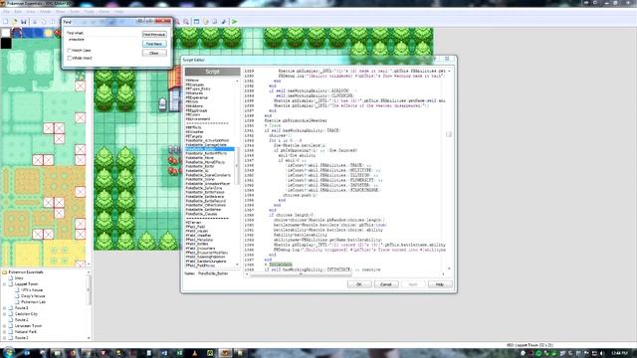The height and width of the screenshot is (358, 637).
Task: Click the Windows Start orb
Action: (x=9, y=353)
